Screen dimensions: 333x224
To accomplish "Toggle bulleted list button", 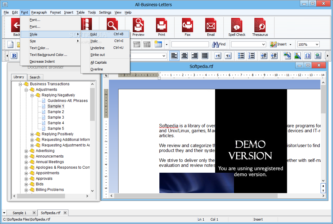I will point(241,56).
